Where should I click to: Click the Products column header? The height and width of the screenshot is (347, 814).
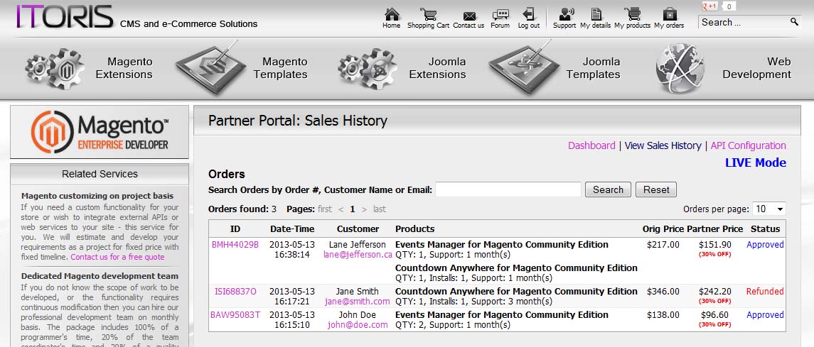414,229
